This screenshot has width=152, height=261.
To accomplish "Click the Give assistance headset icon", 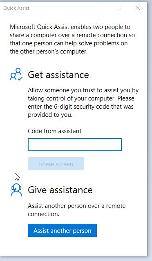I will 16,190.
